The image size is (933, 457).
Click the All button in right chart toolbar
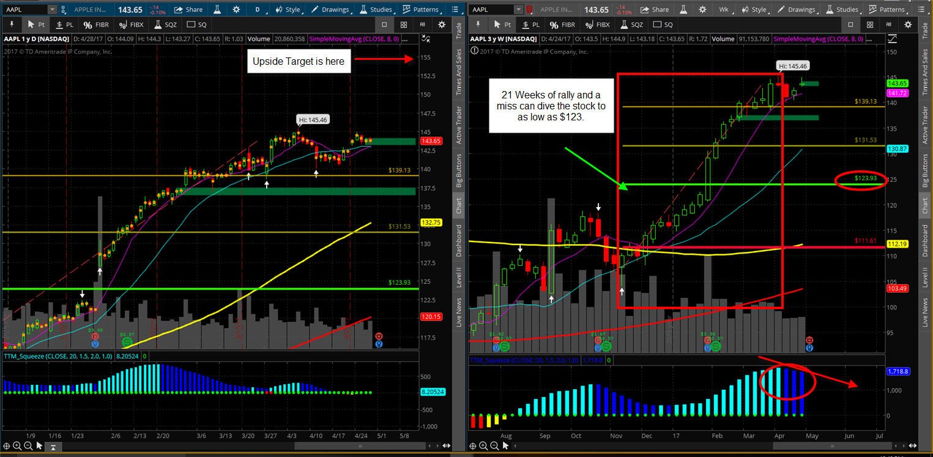tap(888, 24)
